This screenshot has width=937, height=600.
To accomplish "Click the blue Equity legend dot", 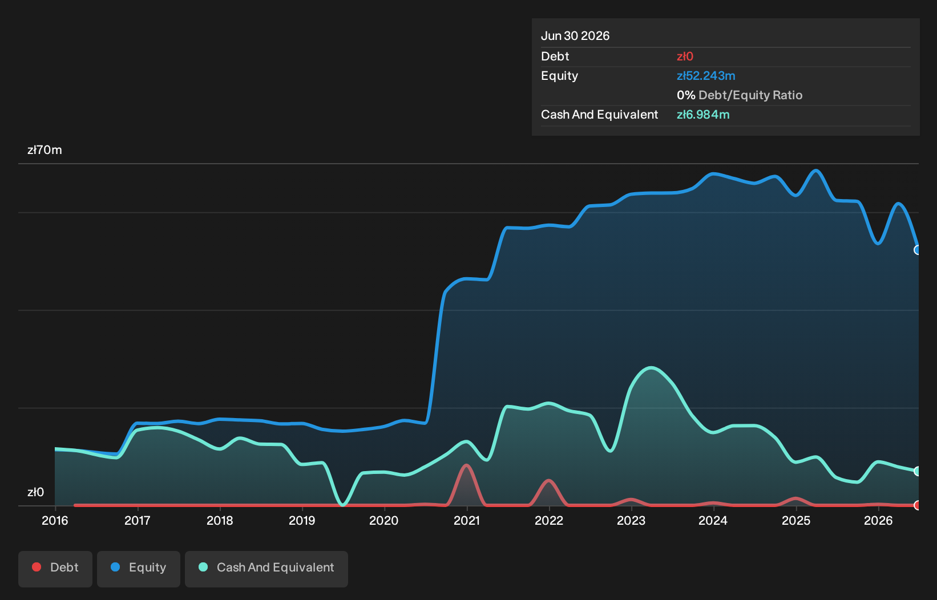I will pyautogui.click(x=115, y=567).
